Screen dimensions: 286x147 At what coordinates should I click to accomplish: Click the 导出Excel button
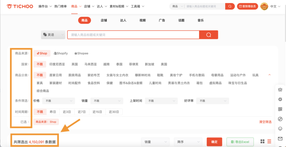pos(240,142)
